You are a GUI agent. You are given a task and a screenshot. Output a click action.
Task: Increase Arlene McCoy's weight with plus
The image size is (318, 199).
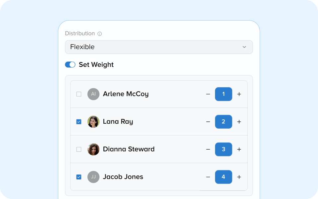pos(239,94)
